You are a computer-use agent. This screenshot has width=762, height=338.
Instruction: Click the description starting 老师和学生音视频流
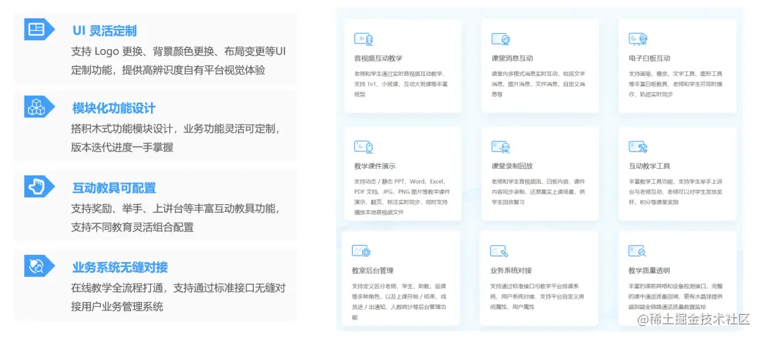538,192
